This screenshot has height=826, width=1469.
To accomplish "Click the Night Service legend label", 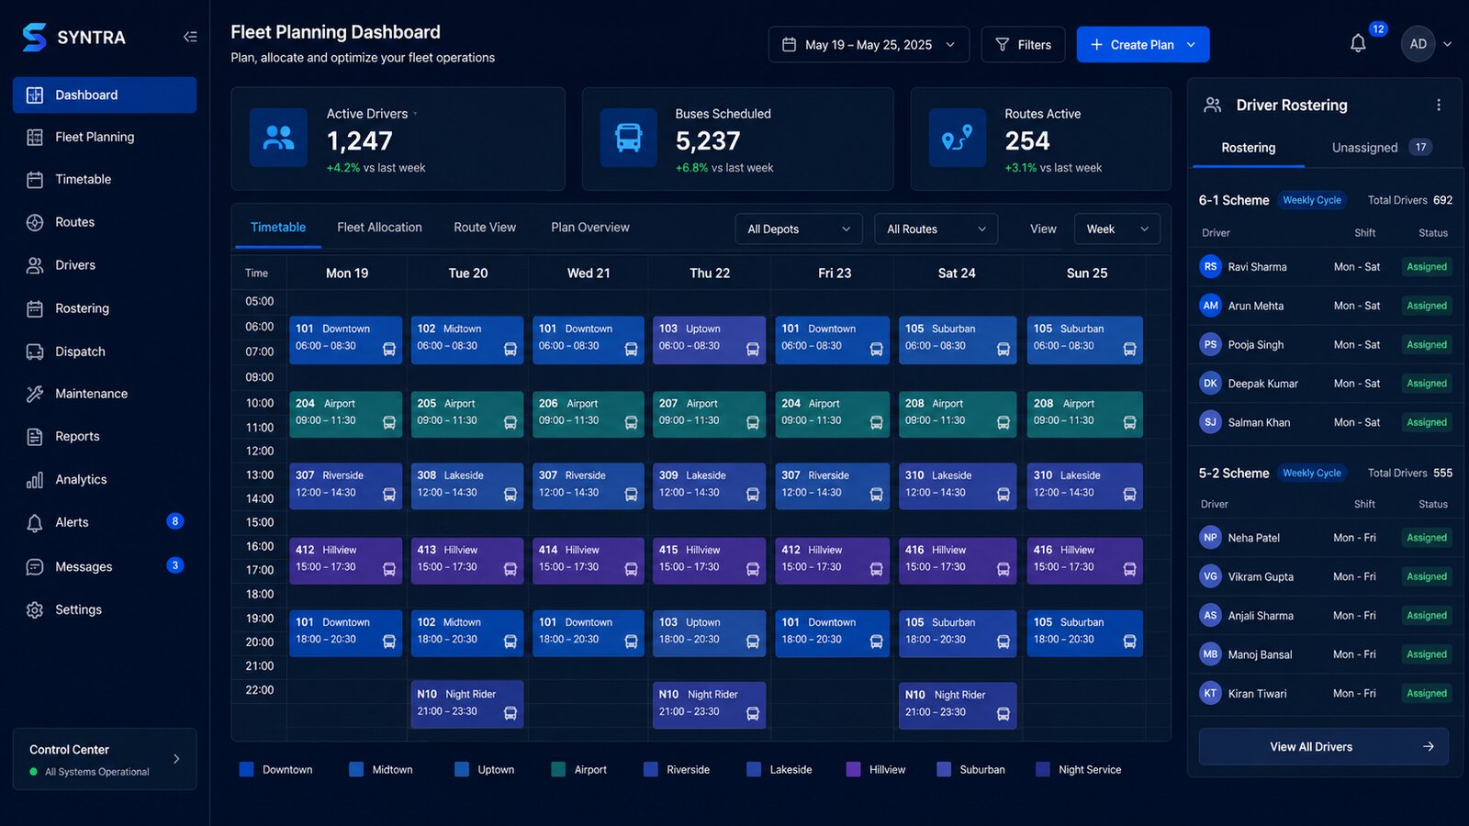I will [x=1090, y=770].
